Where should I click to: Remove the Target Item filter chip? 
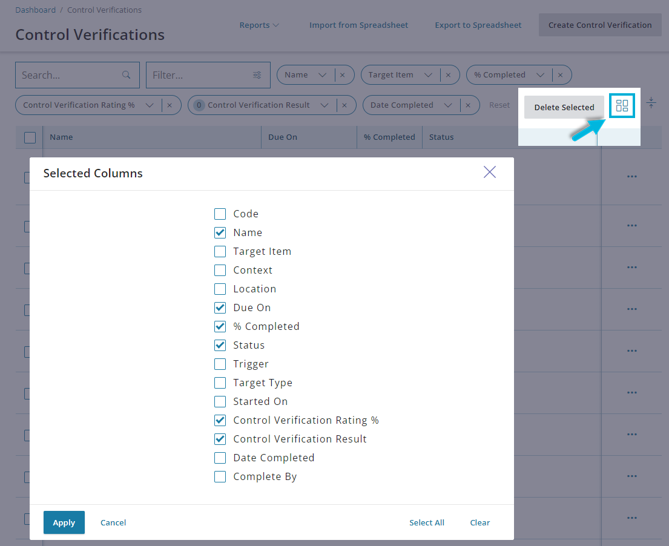click(448, 75)
